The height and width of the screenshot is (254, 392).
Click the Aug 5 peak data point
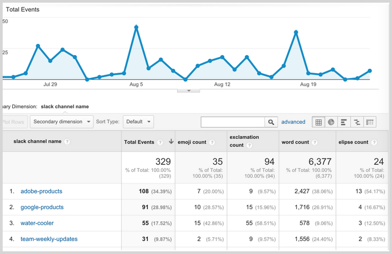136,27
